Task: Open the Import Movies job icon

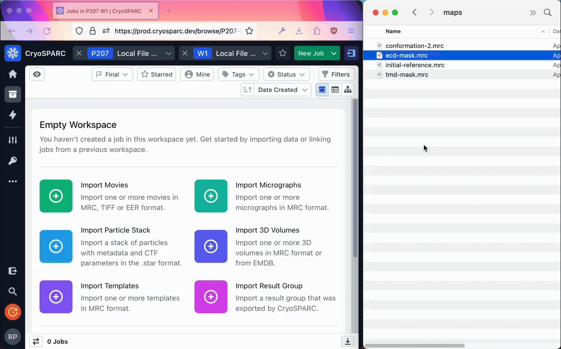Action: (56, 196)
